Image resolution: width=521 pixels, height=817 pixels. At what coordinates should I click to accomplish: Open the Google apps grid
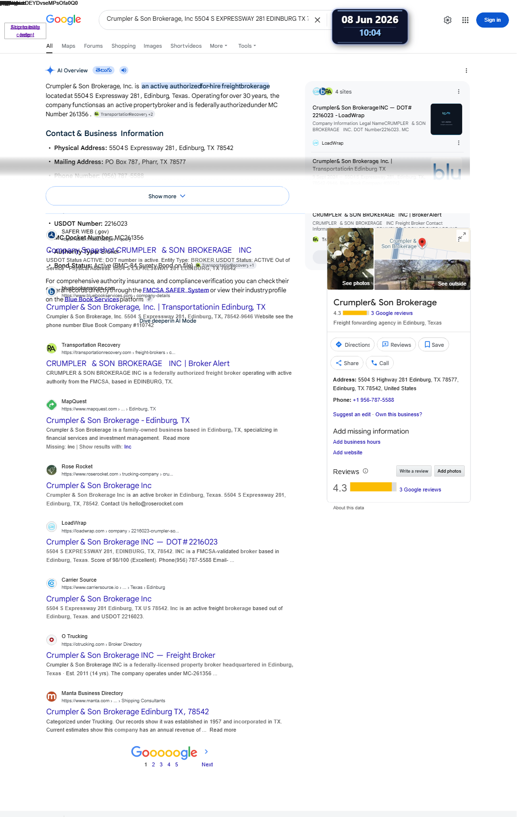pos(465,20)
